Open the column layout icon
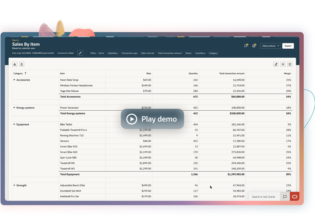The image size is (315, 222). click(290, 64)
